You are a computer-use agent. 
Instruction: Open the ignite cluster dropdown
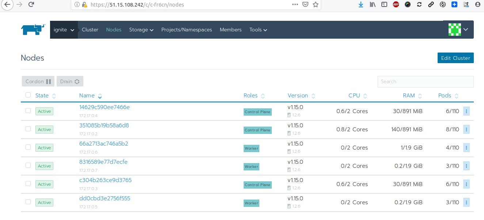64,30
